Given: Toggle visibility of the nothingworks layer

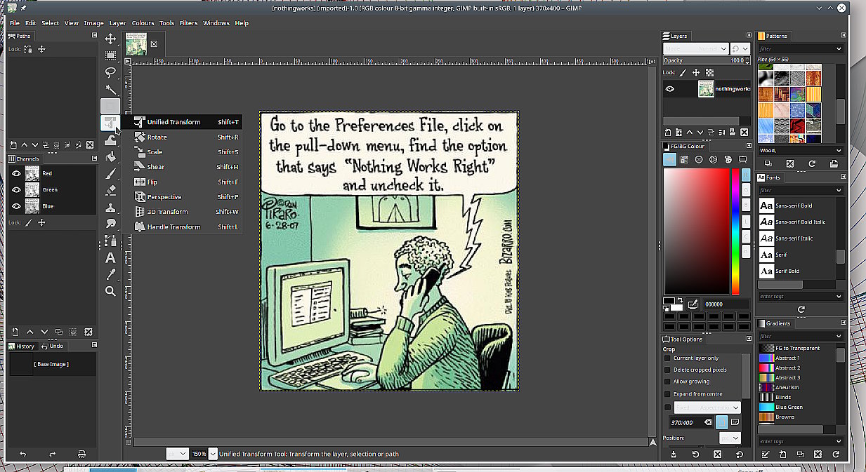Looking at the screenshot, I should tap(669, 89).
